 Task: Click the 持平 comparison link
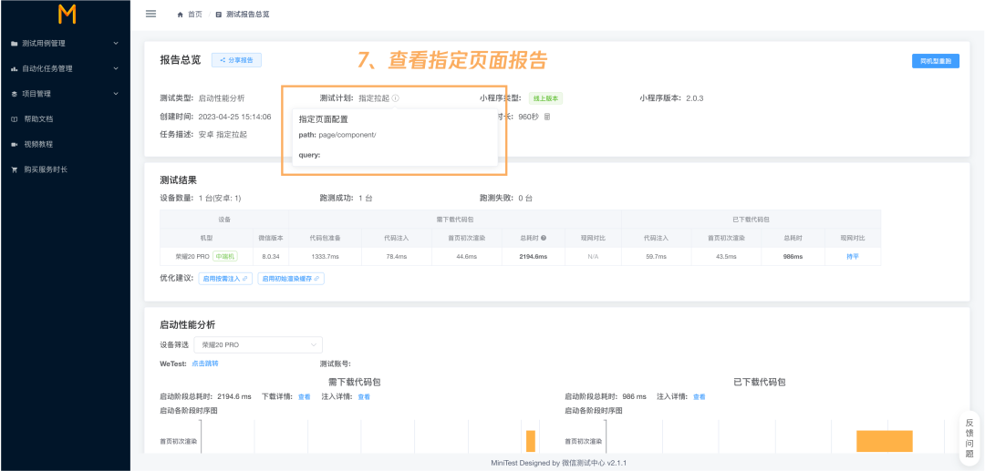[852, 257]
